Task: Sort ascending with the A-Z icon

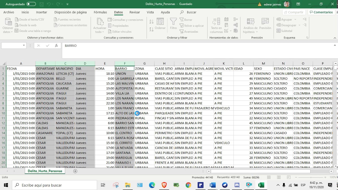Action: [152, 22]
